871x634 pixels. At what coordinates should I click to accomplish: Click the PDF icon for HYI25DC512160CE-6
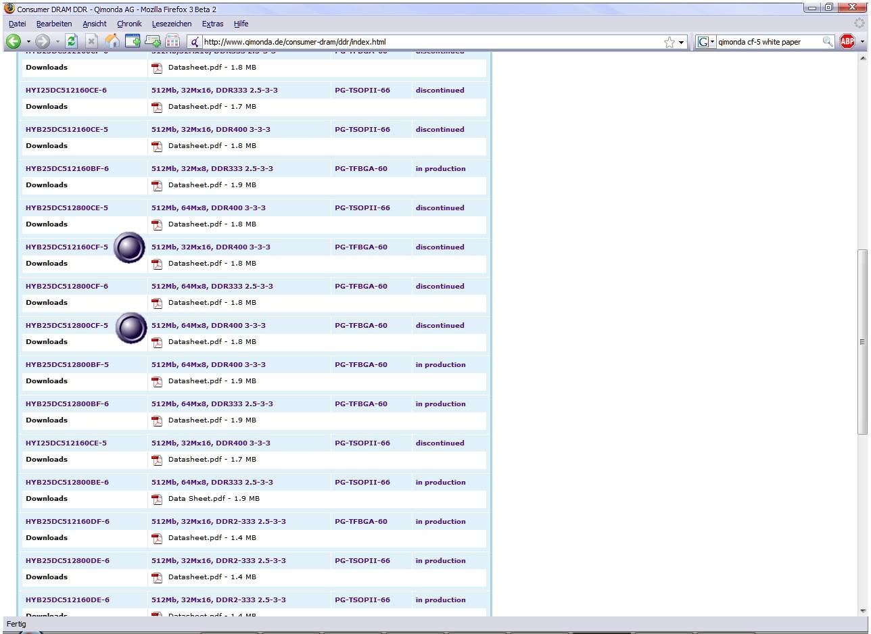(x=157, y=107)
